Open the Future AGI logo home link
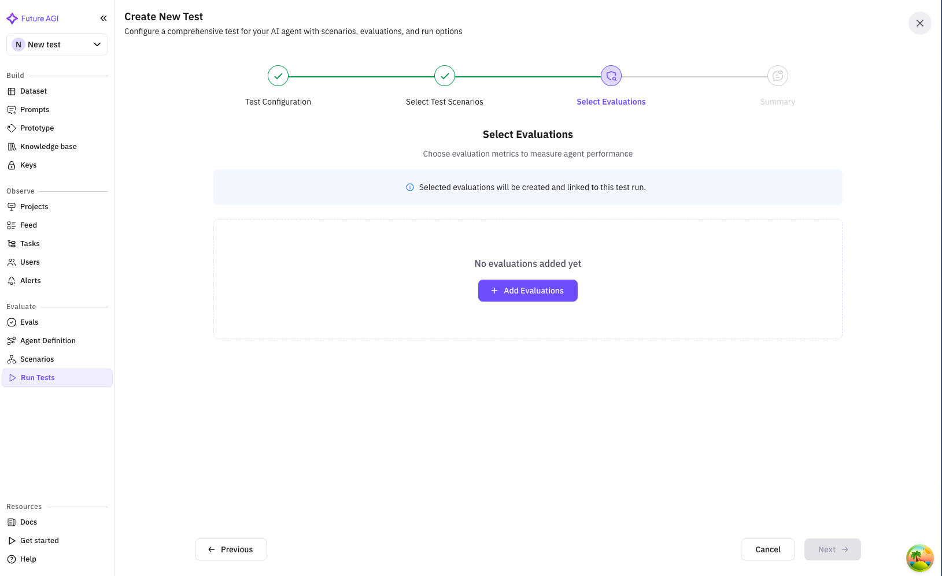This screenshot has width=942, height=576. 32,18
